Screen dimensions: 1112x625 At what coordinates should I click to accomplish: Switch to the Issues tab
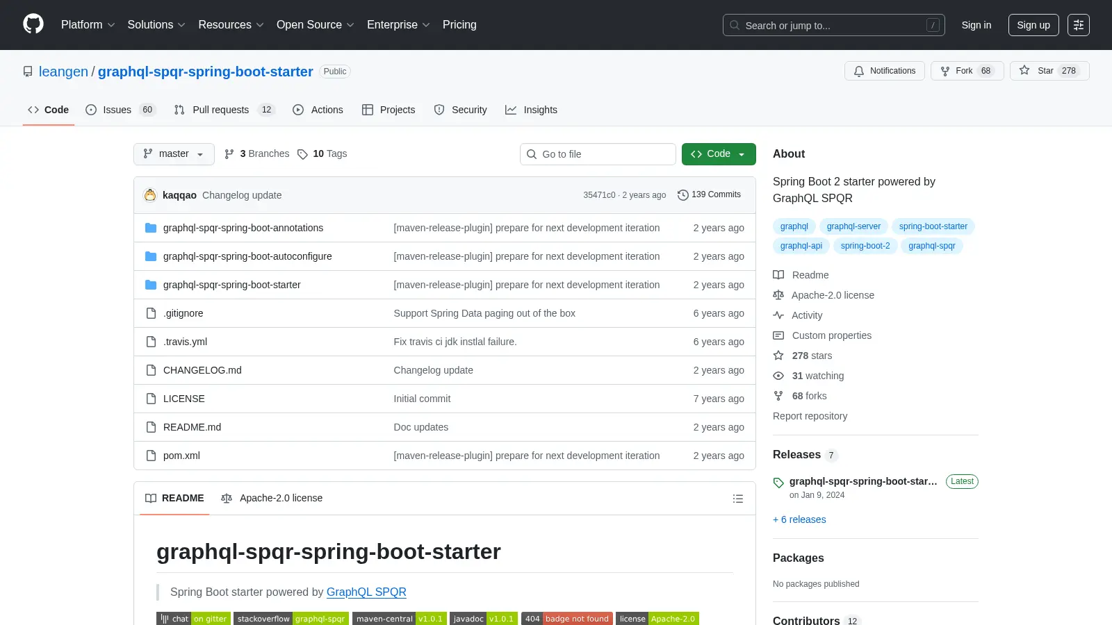121,110
